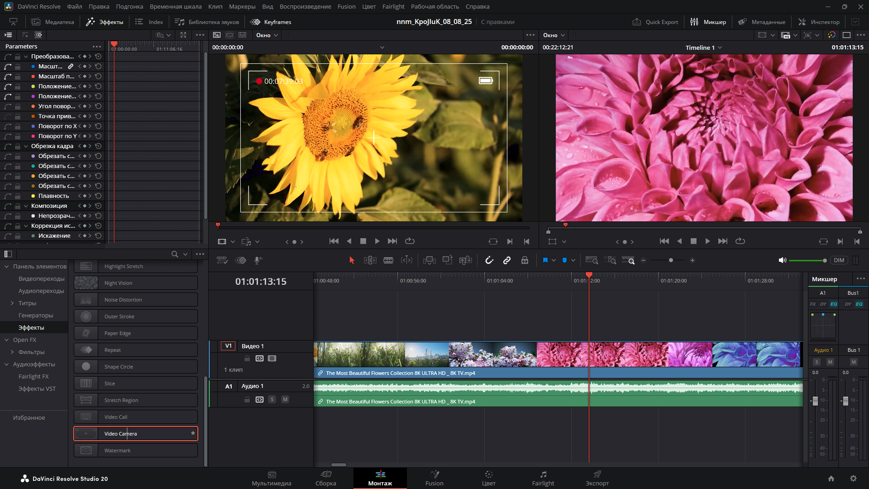The width and height of the screenshot is (869, 489).
Task: Open the Библиотека звуков panel
Action: click(x=207, y=22)
